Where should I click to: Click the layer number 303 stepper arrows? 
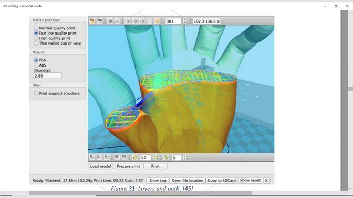click(184, 21)
